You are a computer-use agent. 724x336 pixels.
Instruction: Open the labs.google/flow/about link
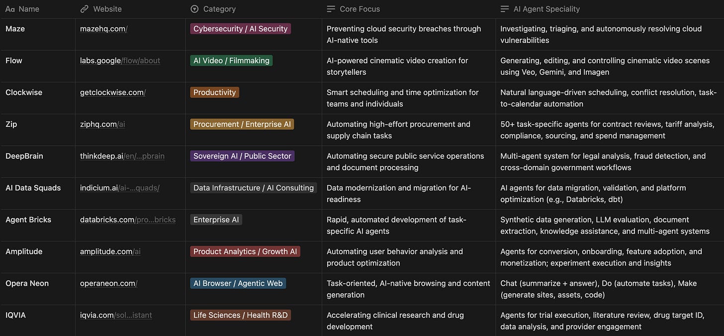tap(120, 61)
